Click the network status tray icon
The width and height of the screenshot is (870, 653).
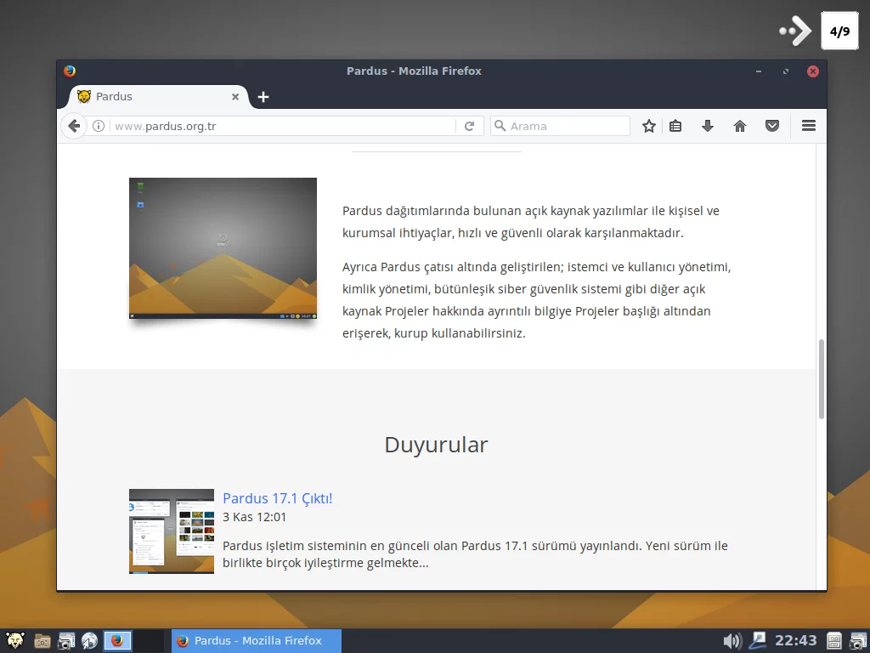click(756, 640)
